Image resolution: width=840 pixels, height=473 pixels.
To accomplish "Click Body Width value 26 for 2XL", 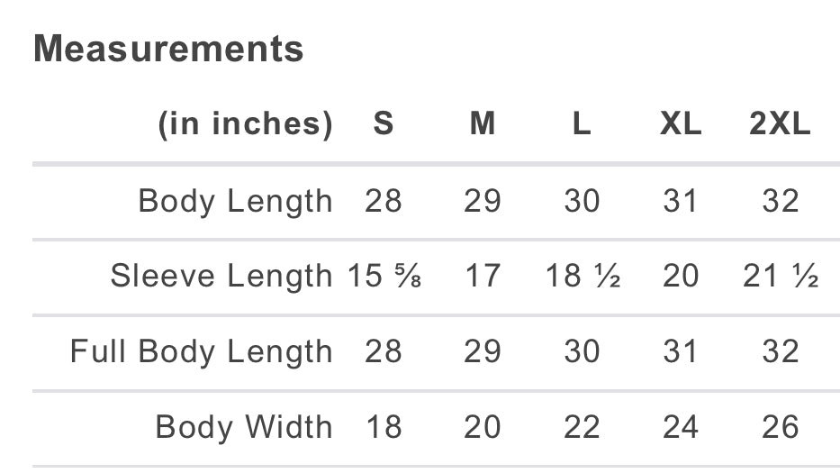I will [780, 427].
